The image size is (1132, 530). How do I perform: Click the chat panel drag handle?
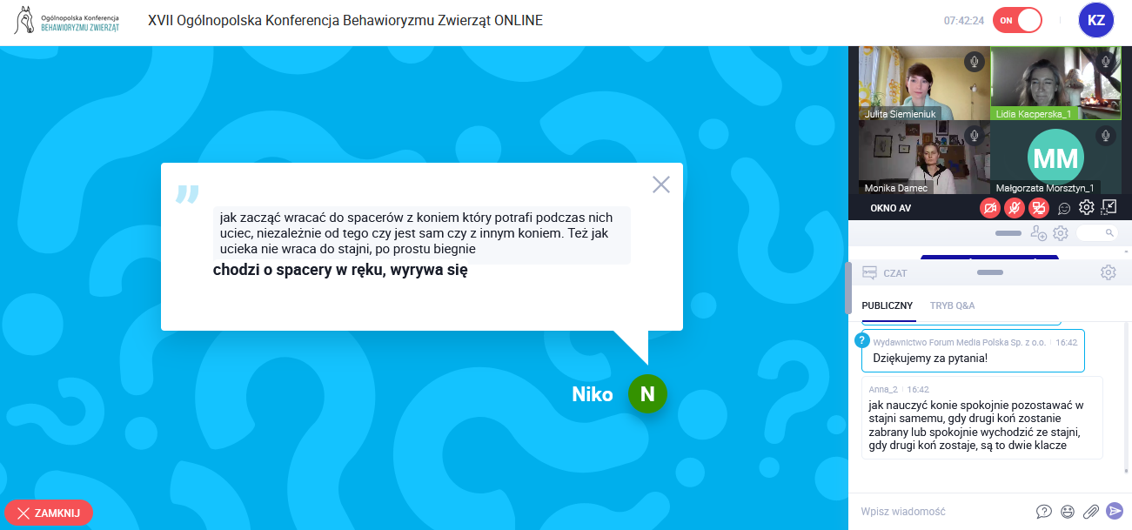[990, 272]
